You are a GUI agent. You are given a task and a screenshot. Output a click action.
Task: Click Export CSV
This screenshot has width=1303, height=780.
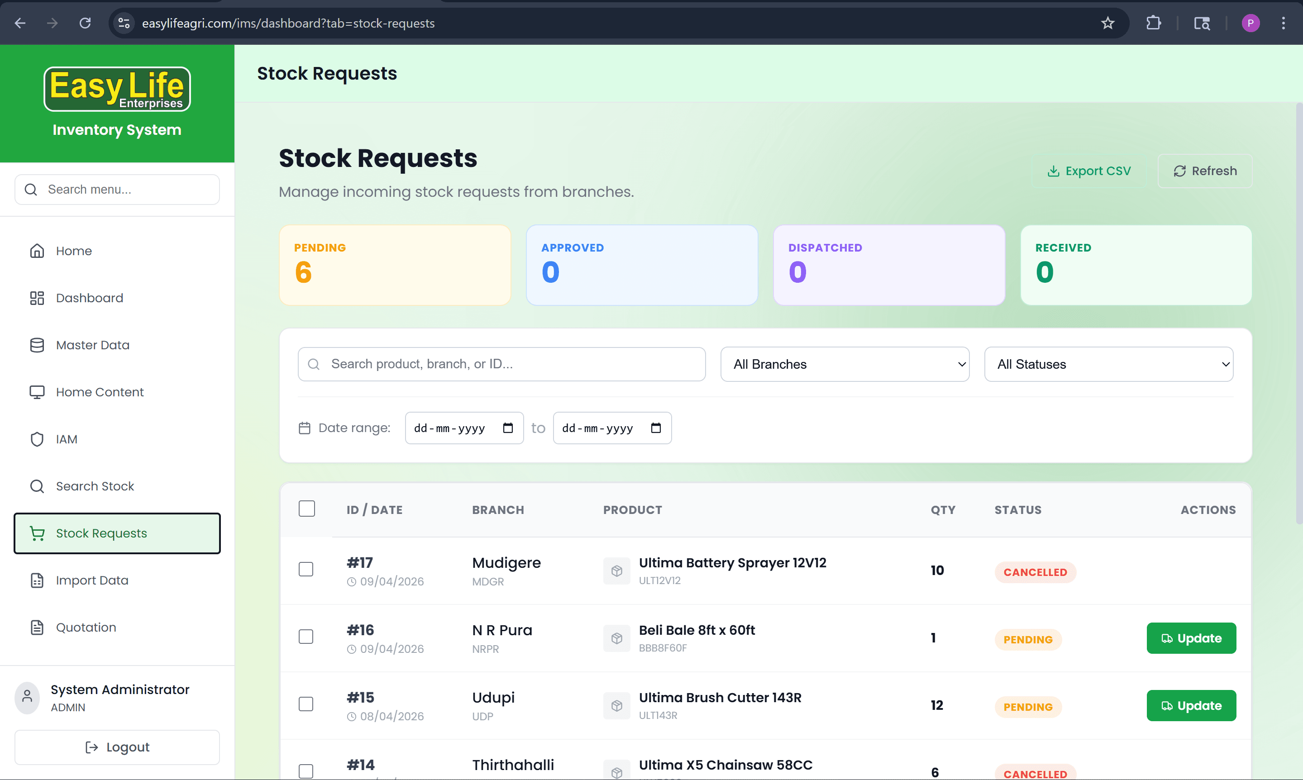tap(1089, 170)
